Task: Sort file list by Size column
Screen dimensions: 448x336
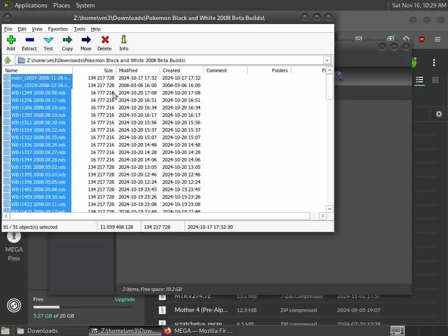Action: 94,70
